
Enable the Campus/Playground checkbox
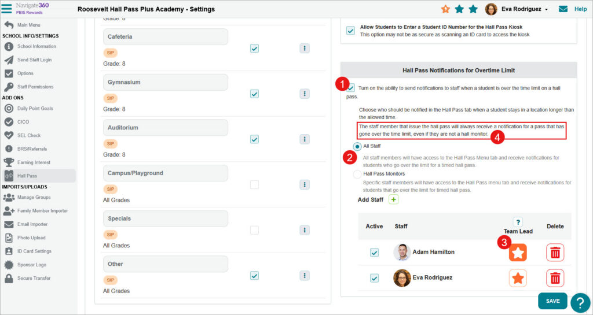(x=254, y=185)
